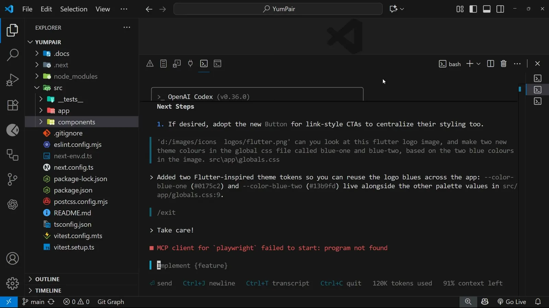Split the terminal
Viewport: 549px width, 308px height.
(x=491, y=64)
